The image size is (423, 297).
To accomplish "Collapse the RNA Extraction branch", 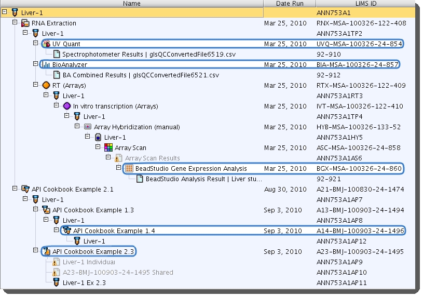I will click(x=15, y=23).
